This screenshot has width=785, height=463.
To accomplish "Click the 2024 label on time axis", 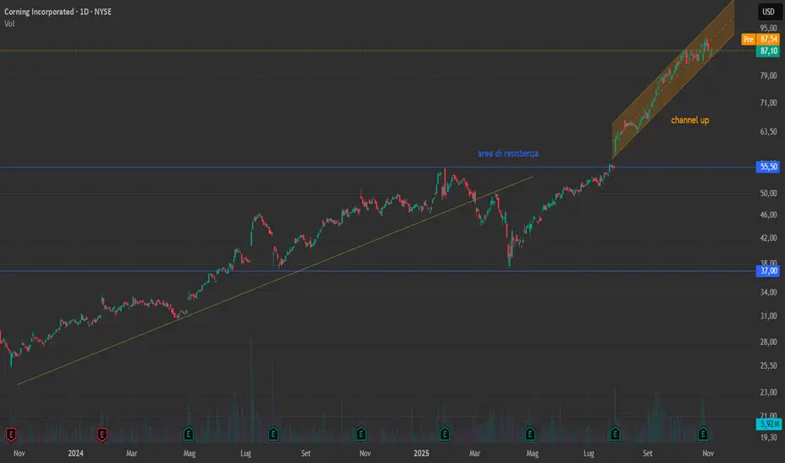I will pos(76,453).
